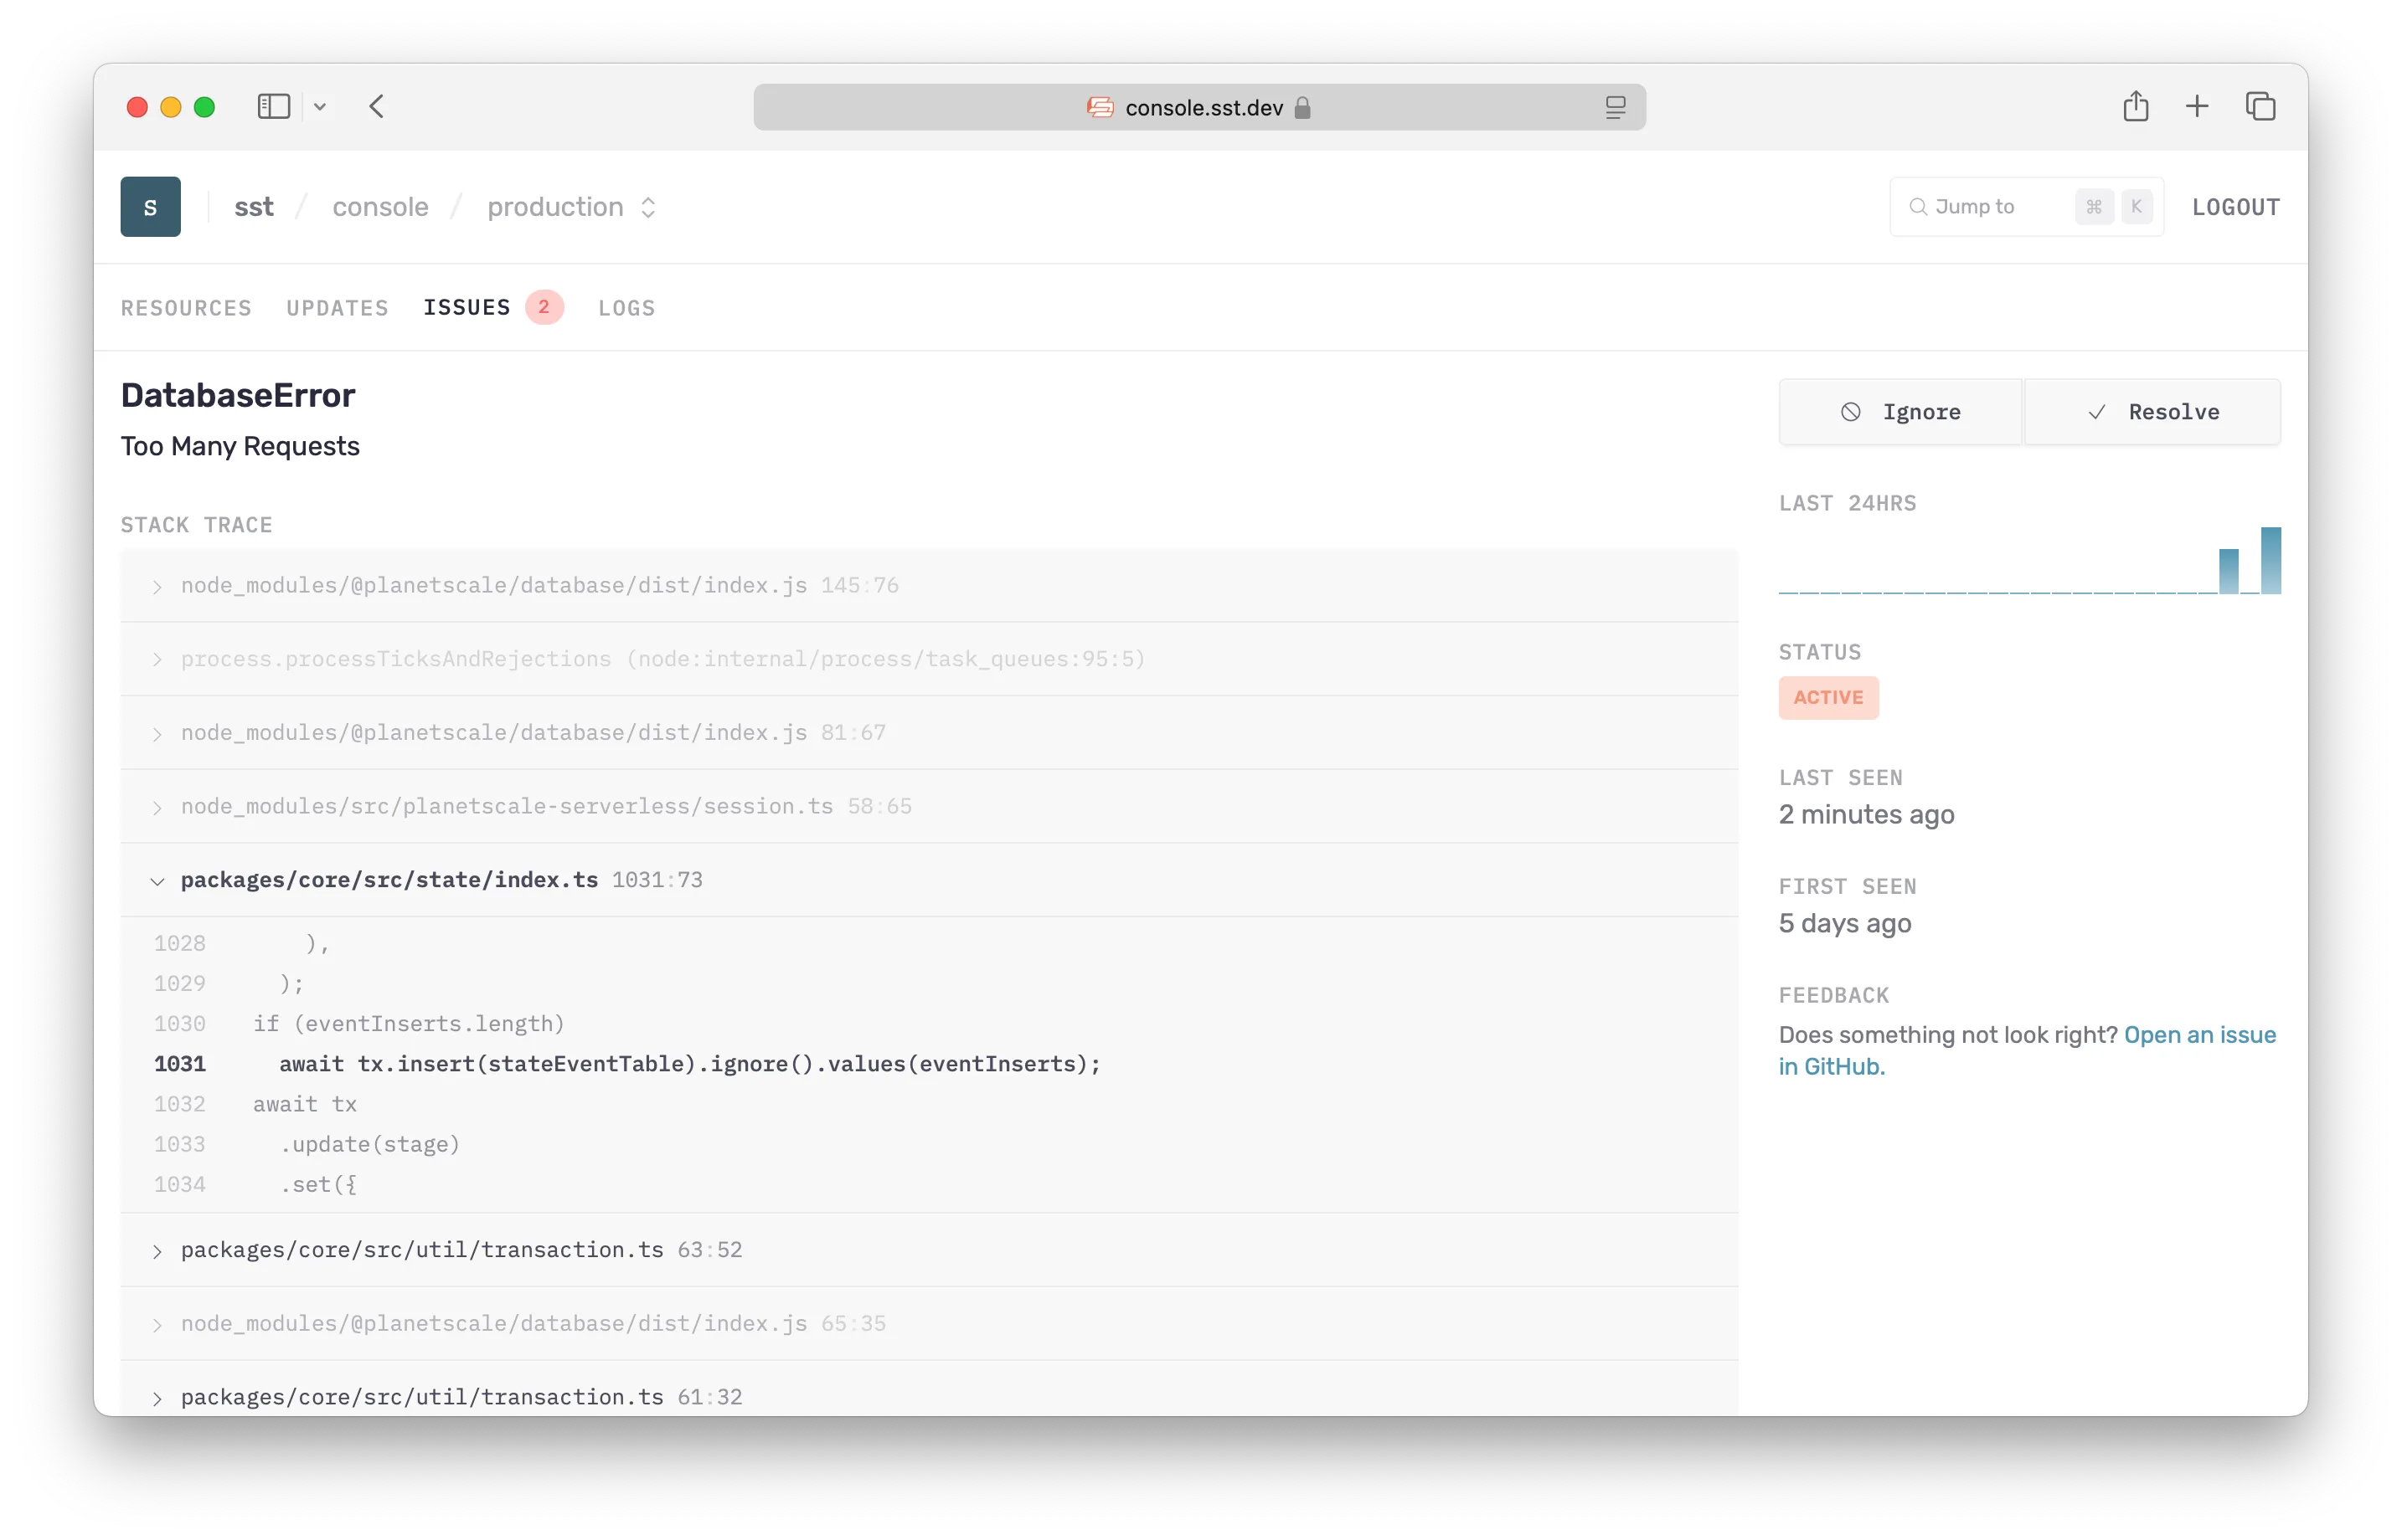The height and width of the screenshot is (1540, 2402).
Task: Click the lock icon in the address bar
Action: click(x=1302, y=107)
